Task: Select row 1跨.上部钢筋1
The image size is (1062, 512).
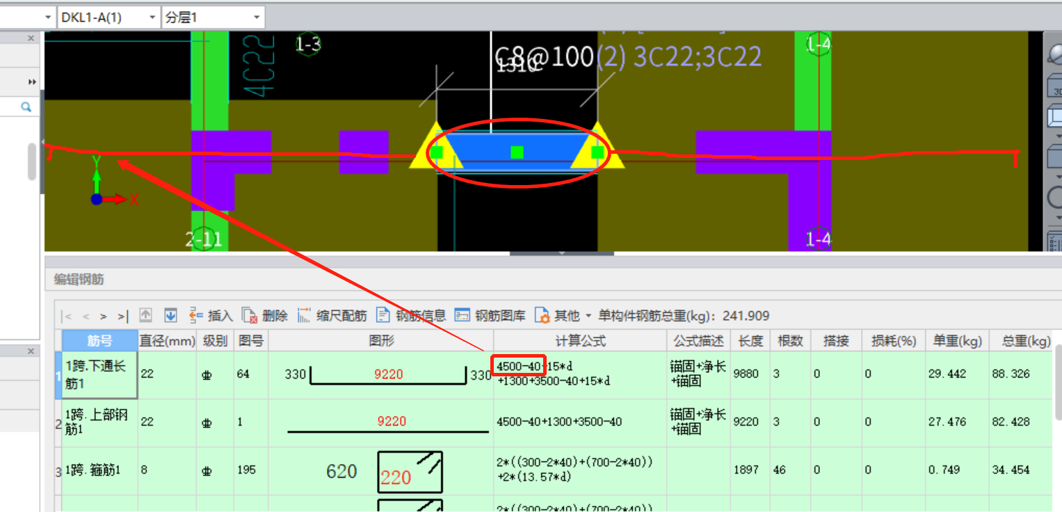Action: (100, 422)
